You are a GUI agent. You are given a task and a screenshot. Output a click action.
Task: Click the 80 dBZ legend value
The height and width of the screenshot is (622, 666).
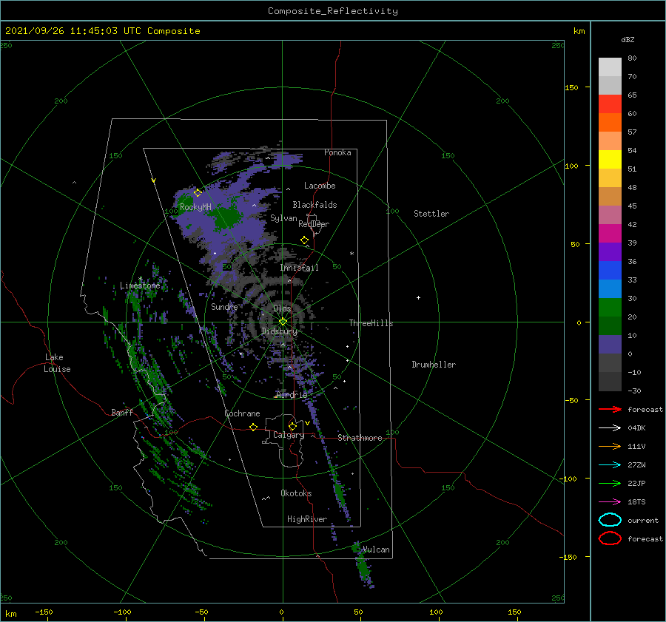[x=632, y=58]
